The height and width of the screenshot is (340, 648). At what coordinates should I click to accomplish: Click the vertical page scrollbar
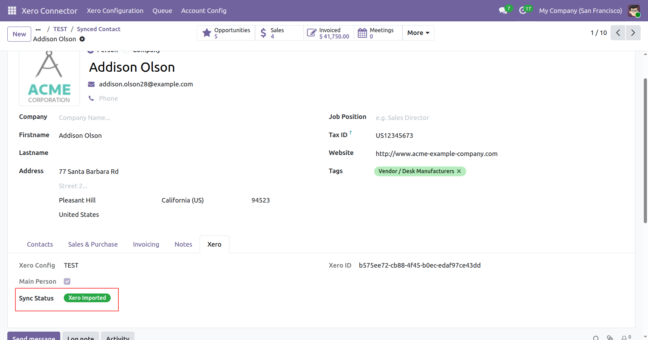[x=645, y=150]
